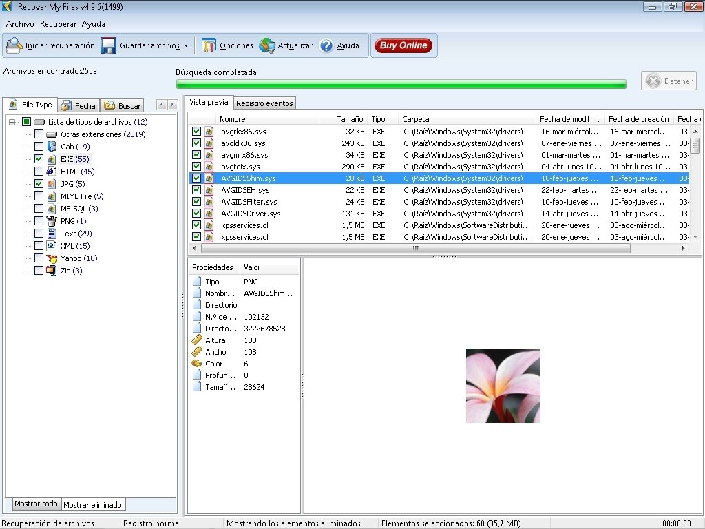
Task: Click the Buy Online button
Action: [x=403, y=45]
